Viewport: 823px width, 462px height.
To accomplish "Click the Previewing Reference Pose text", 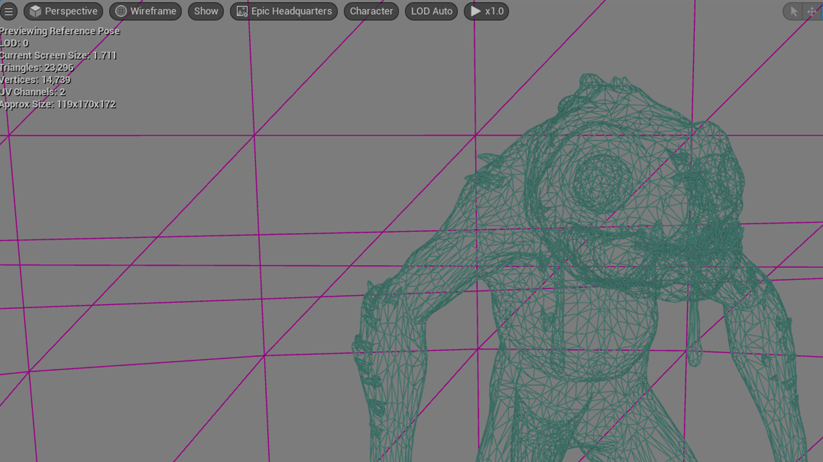I will coord(60,31).
